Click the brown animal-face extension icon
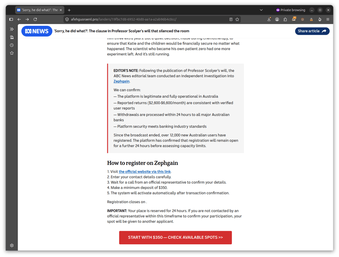The height and width of the screenshot is (257, 339). tap(302, 20)
